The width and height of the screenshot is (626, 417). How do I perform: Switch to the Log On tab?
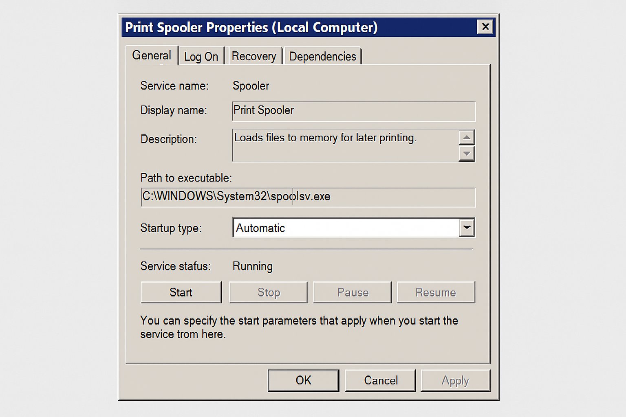(201, 56)
